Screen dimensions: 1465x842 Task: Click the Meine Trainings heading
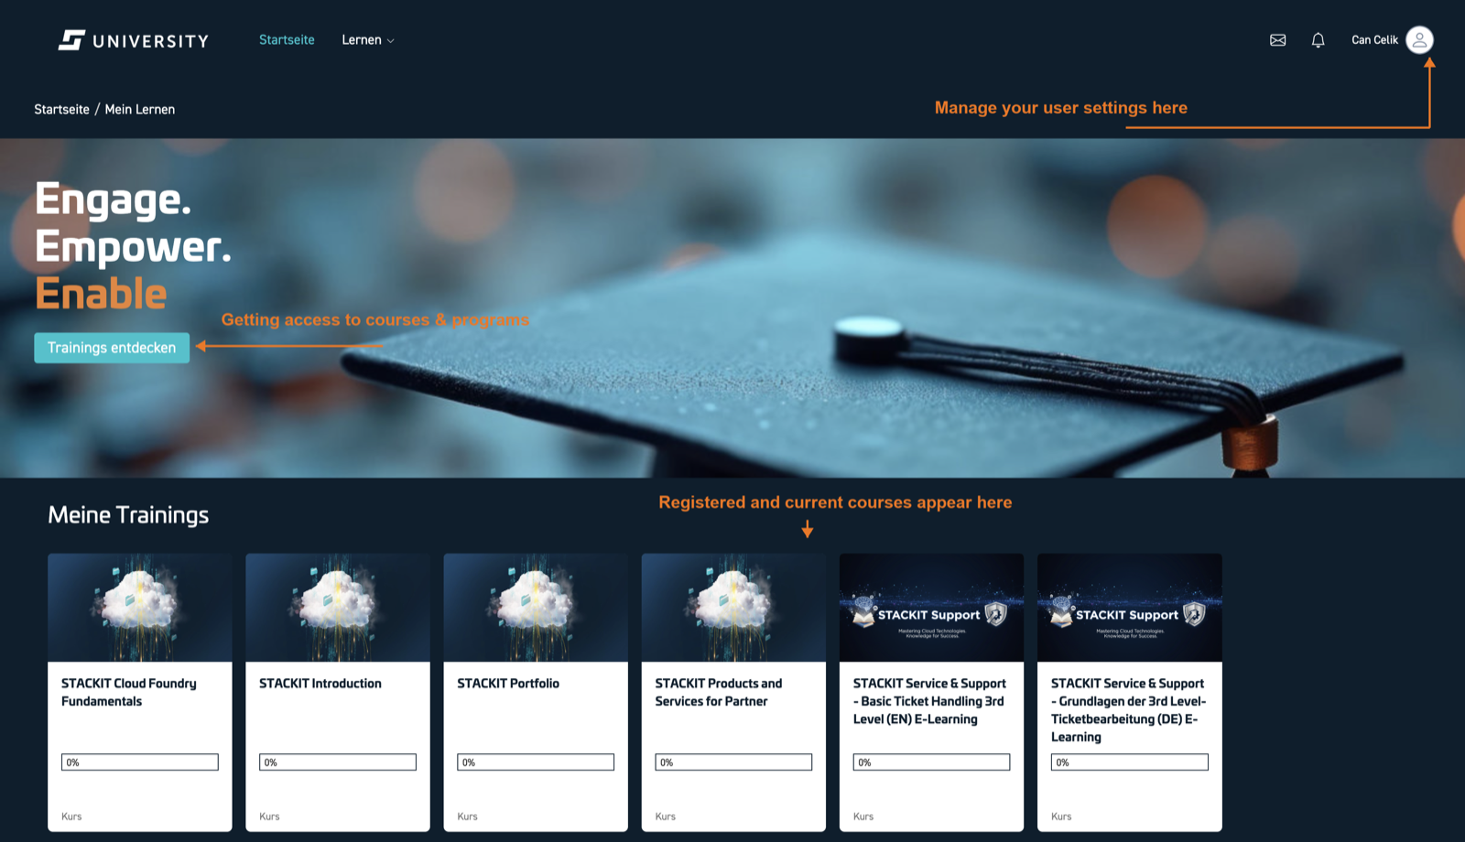tap(128, 515)
